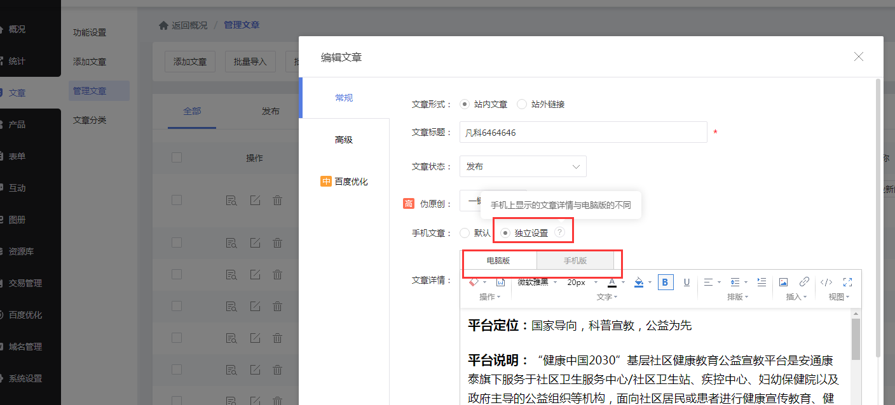895x405 pixels.
Task: Switch to source code view icon
Action: click(x=826, y=282)
